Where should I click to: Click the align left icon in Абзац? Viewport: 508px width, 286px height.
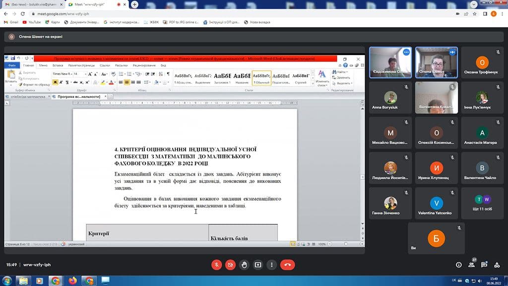pyautogui.click(x=121, y=82)
